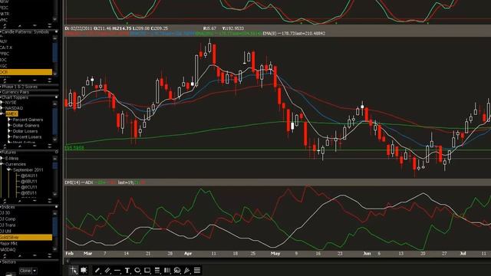Select the horizontal line tool

coord(117,271)
